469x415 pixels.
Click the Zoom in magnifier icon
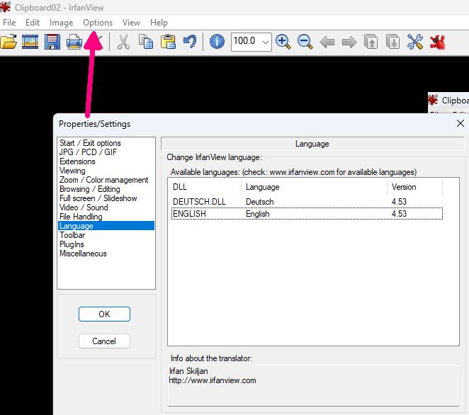(283, 42)
